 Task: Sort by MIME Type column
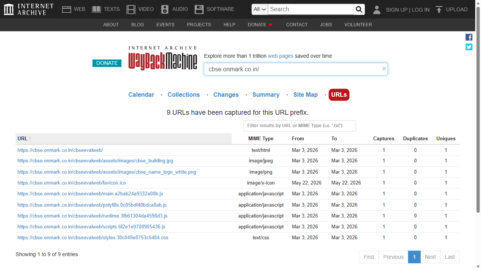pyautogui.click(x=261, y=139)
